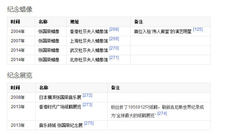The width and height of the screenshot is (238, 134).
Task: Click 张国荣蜡像 name in the 北京 row
Action: 49,60
